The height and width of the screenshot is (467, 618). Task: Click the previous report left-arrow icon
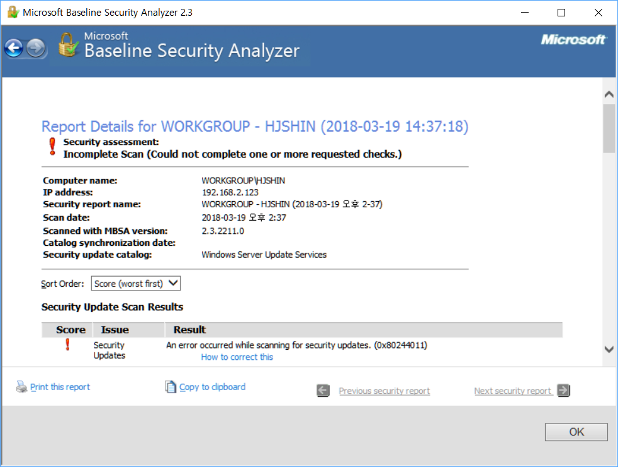pyautogui.click(x=323, y=391)
